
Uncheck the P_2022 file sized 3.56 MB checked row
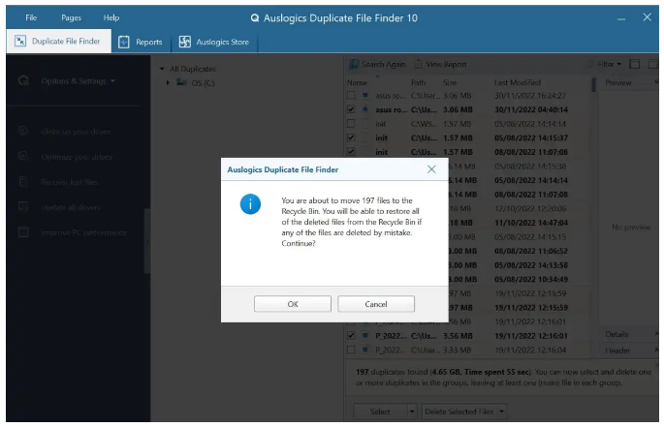[351, 336]
